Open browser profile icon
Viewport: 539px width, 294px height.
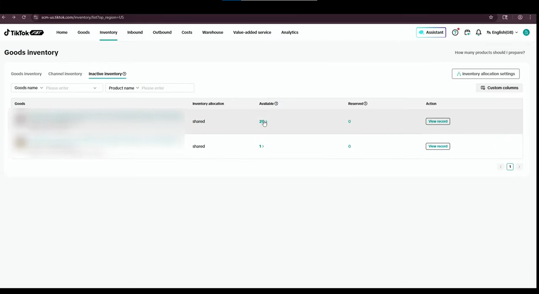(x=520, y=17)
